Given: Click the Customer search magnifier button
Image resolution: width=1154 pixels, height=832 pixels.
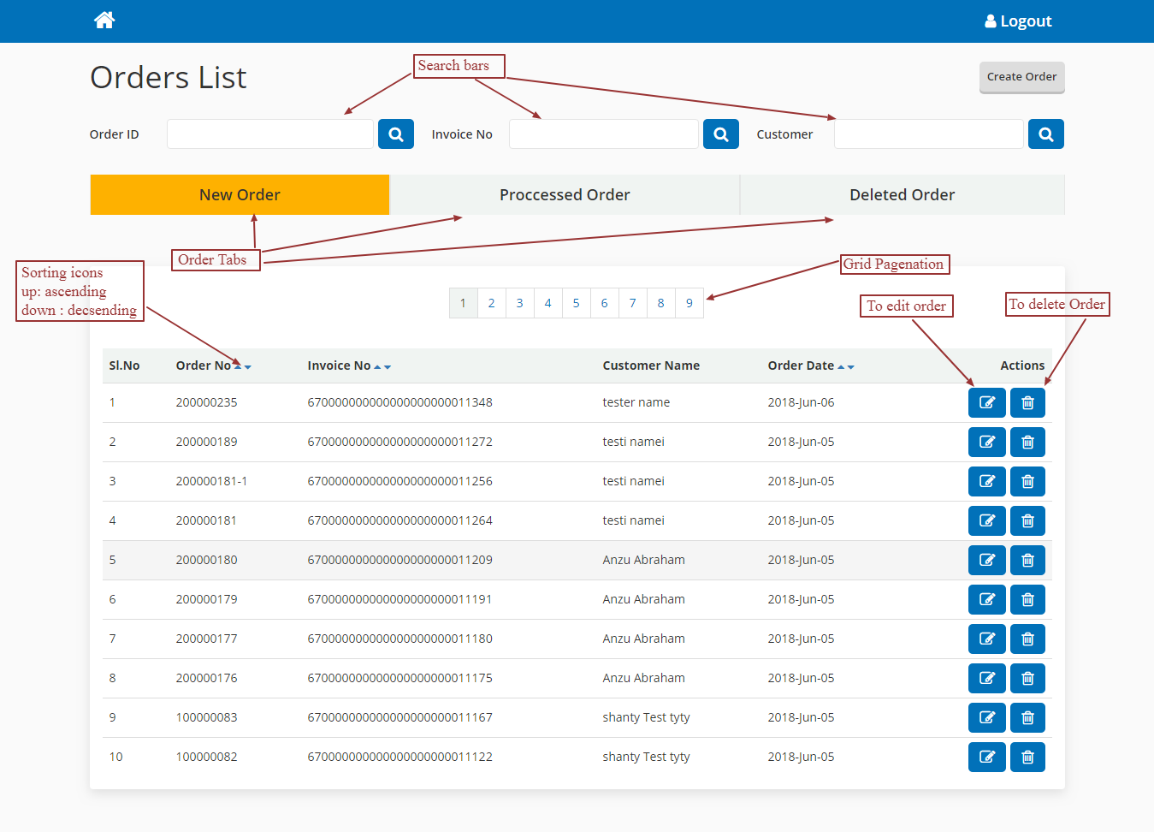Looking at the screenshot, I should [1045, 134].
